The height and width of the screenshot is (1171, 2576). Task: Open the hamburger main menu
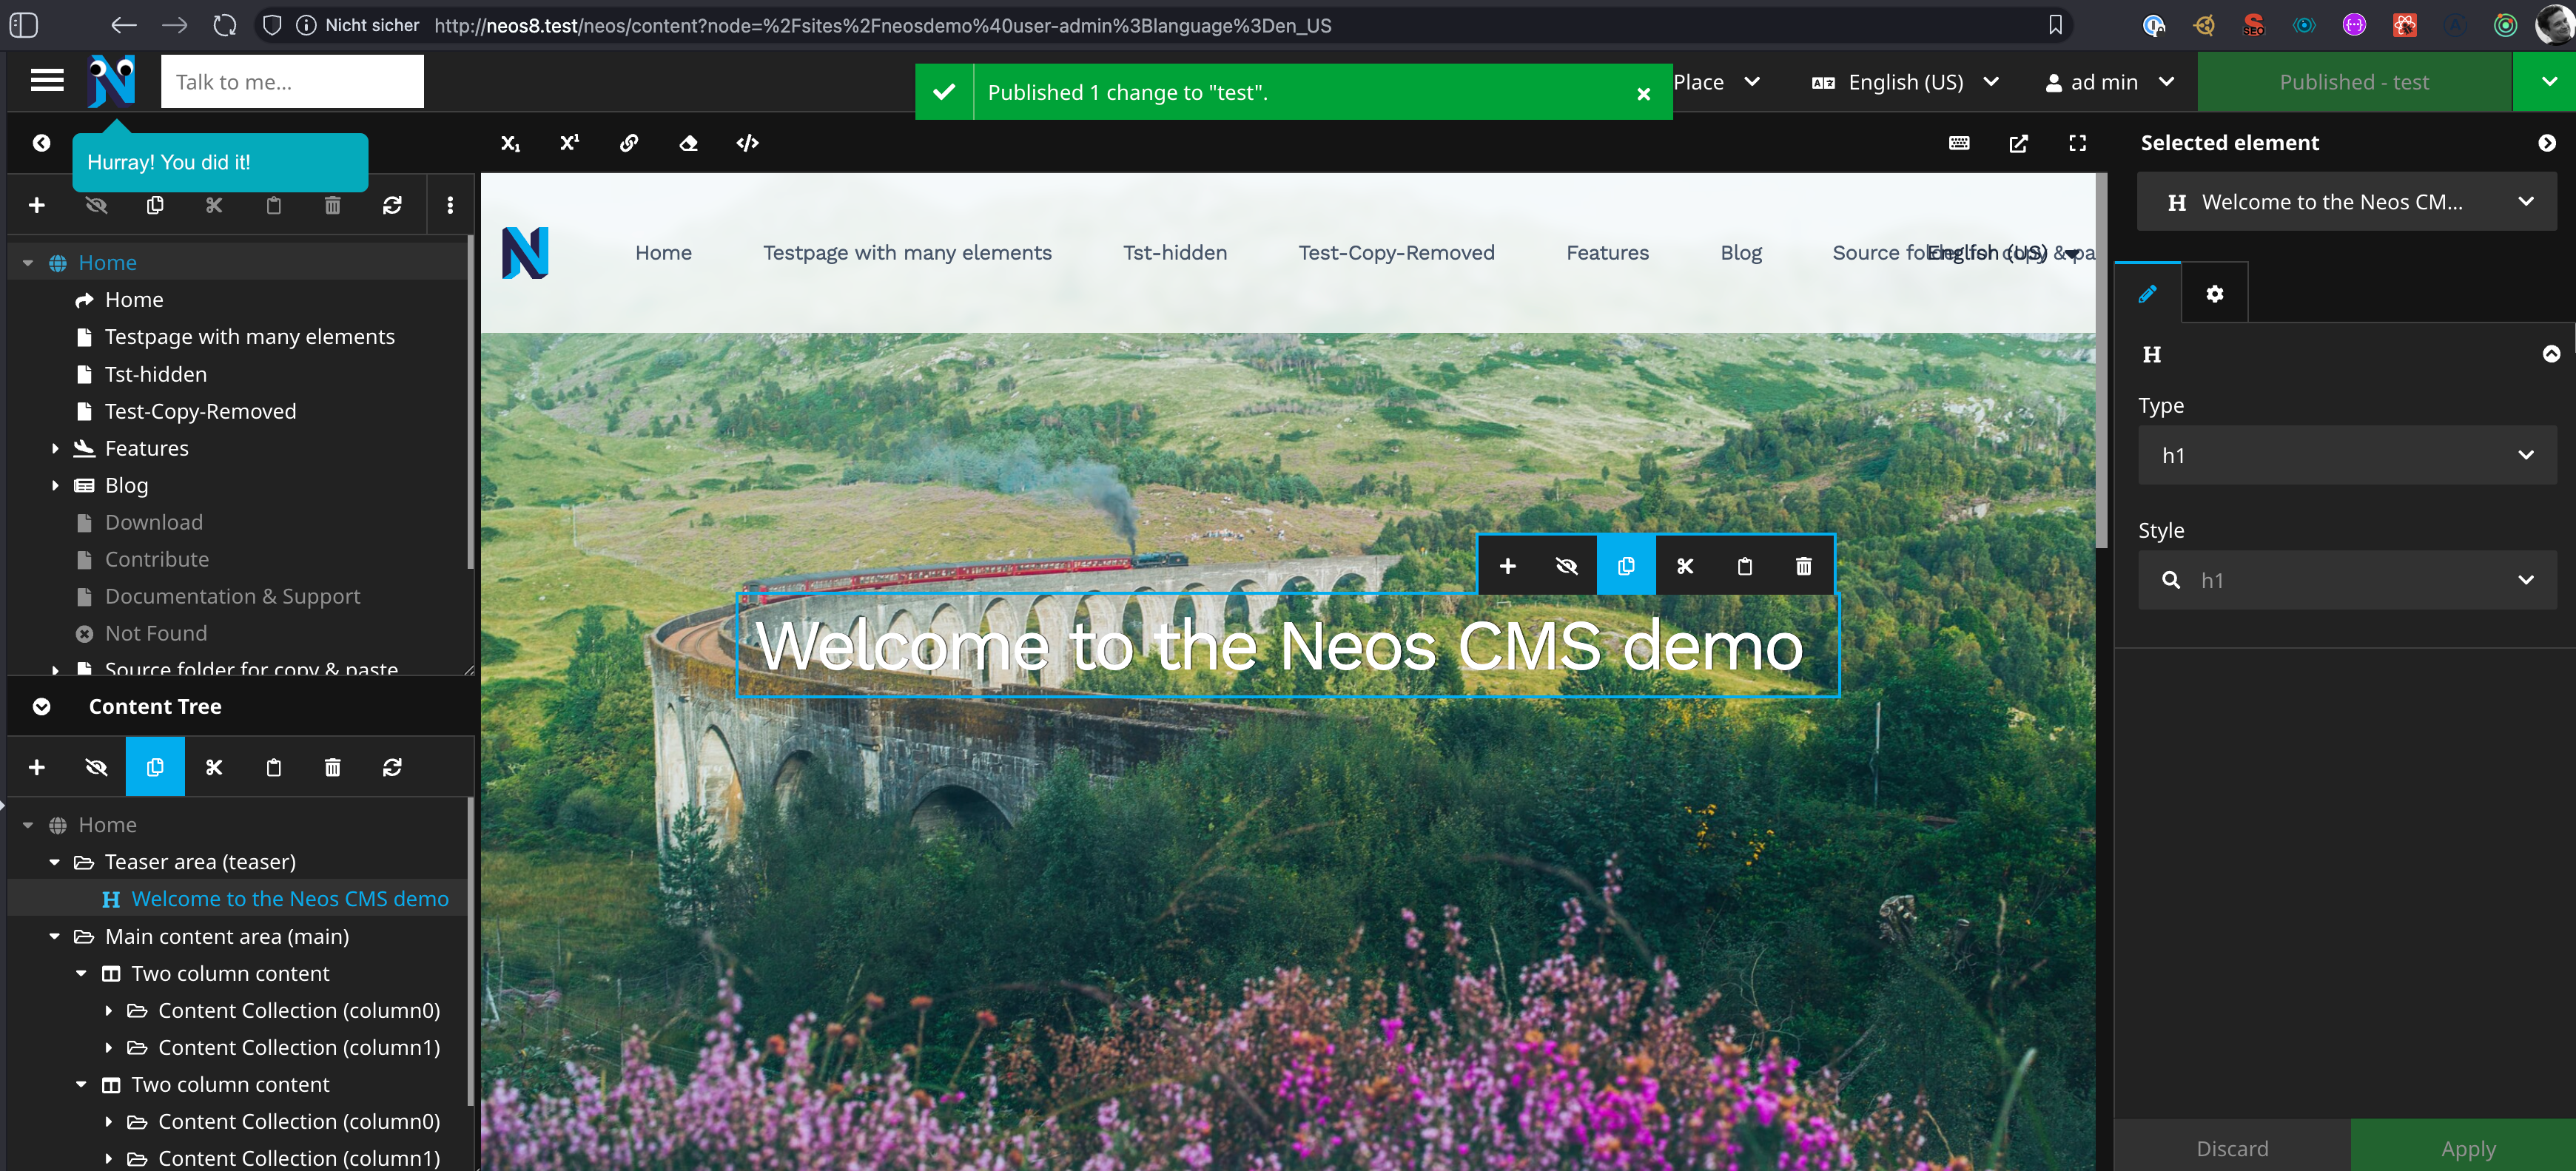coord(47,81)
